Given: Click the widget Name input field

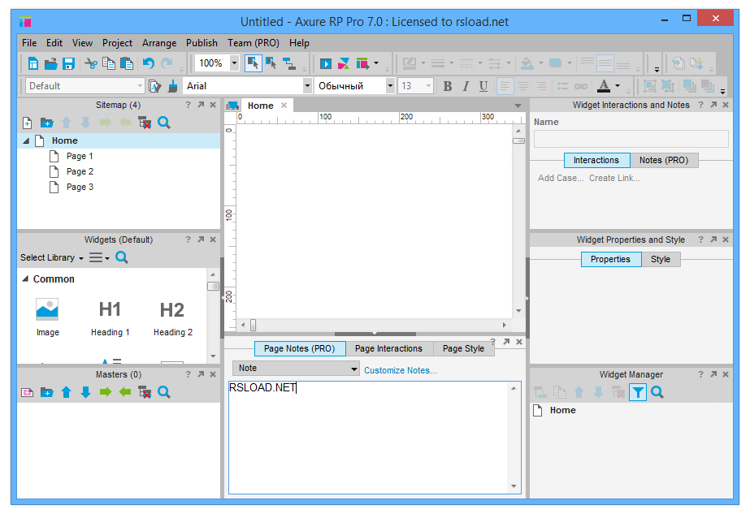Looking at the screenshot, I should [x=631, y=139].
